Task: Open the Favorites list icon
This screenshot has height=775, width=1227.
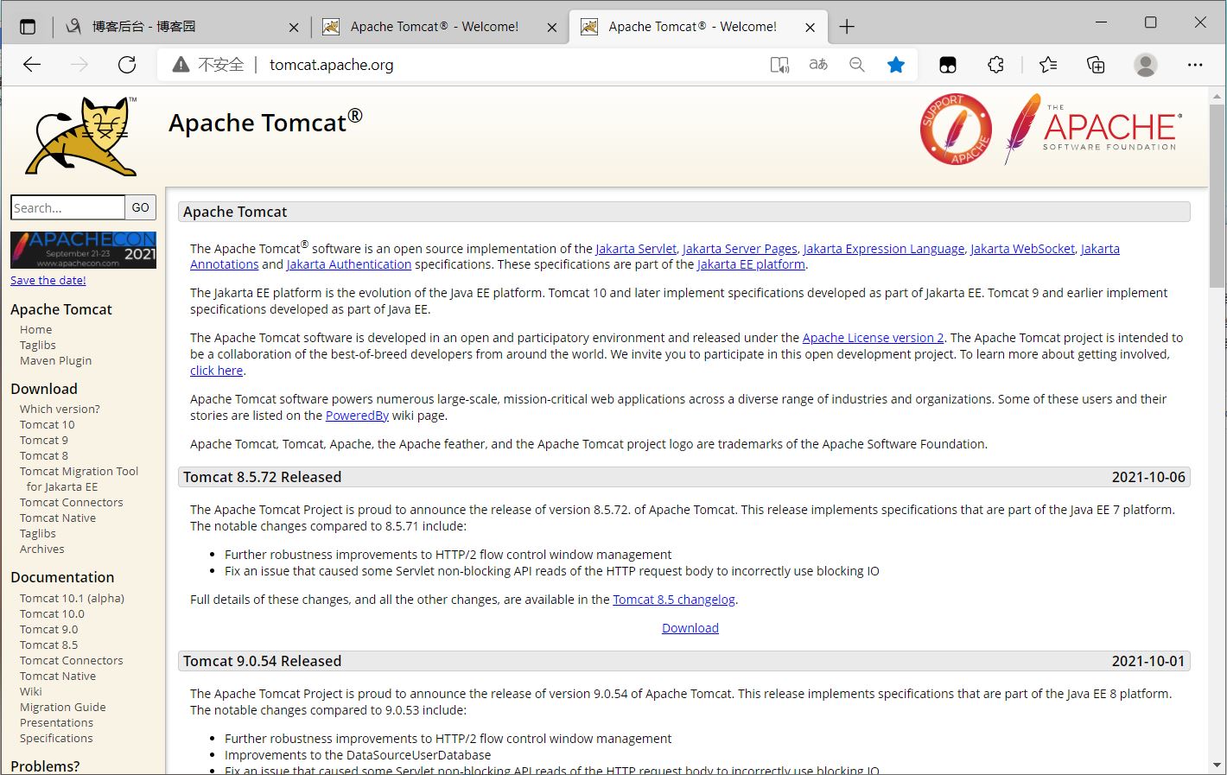Action: 1048,65
